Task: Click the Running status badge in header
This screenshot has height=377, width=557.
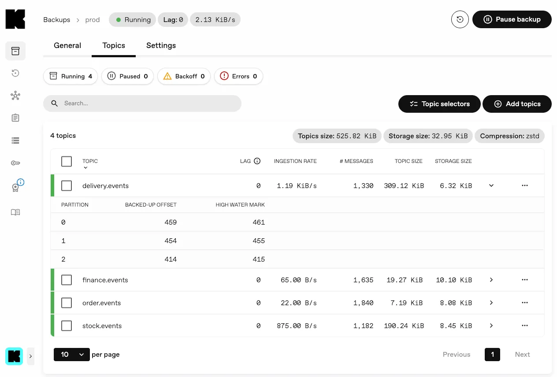Action: (x=133, y=20)
